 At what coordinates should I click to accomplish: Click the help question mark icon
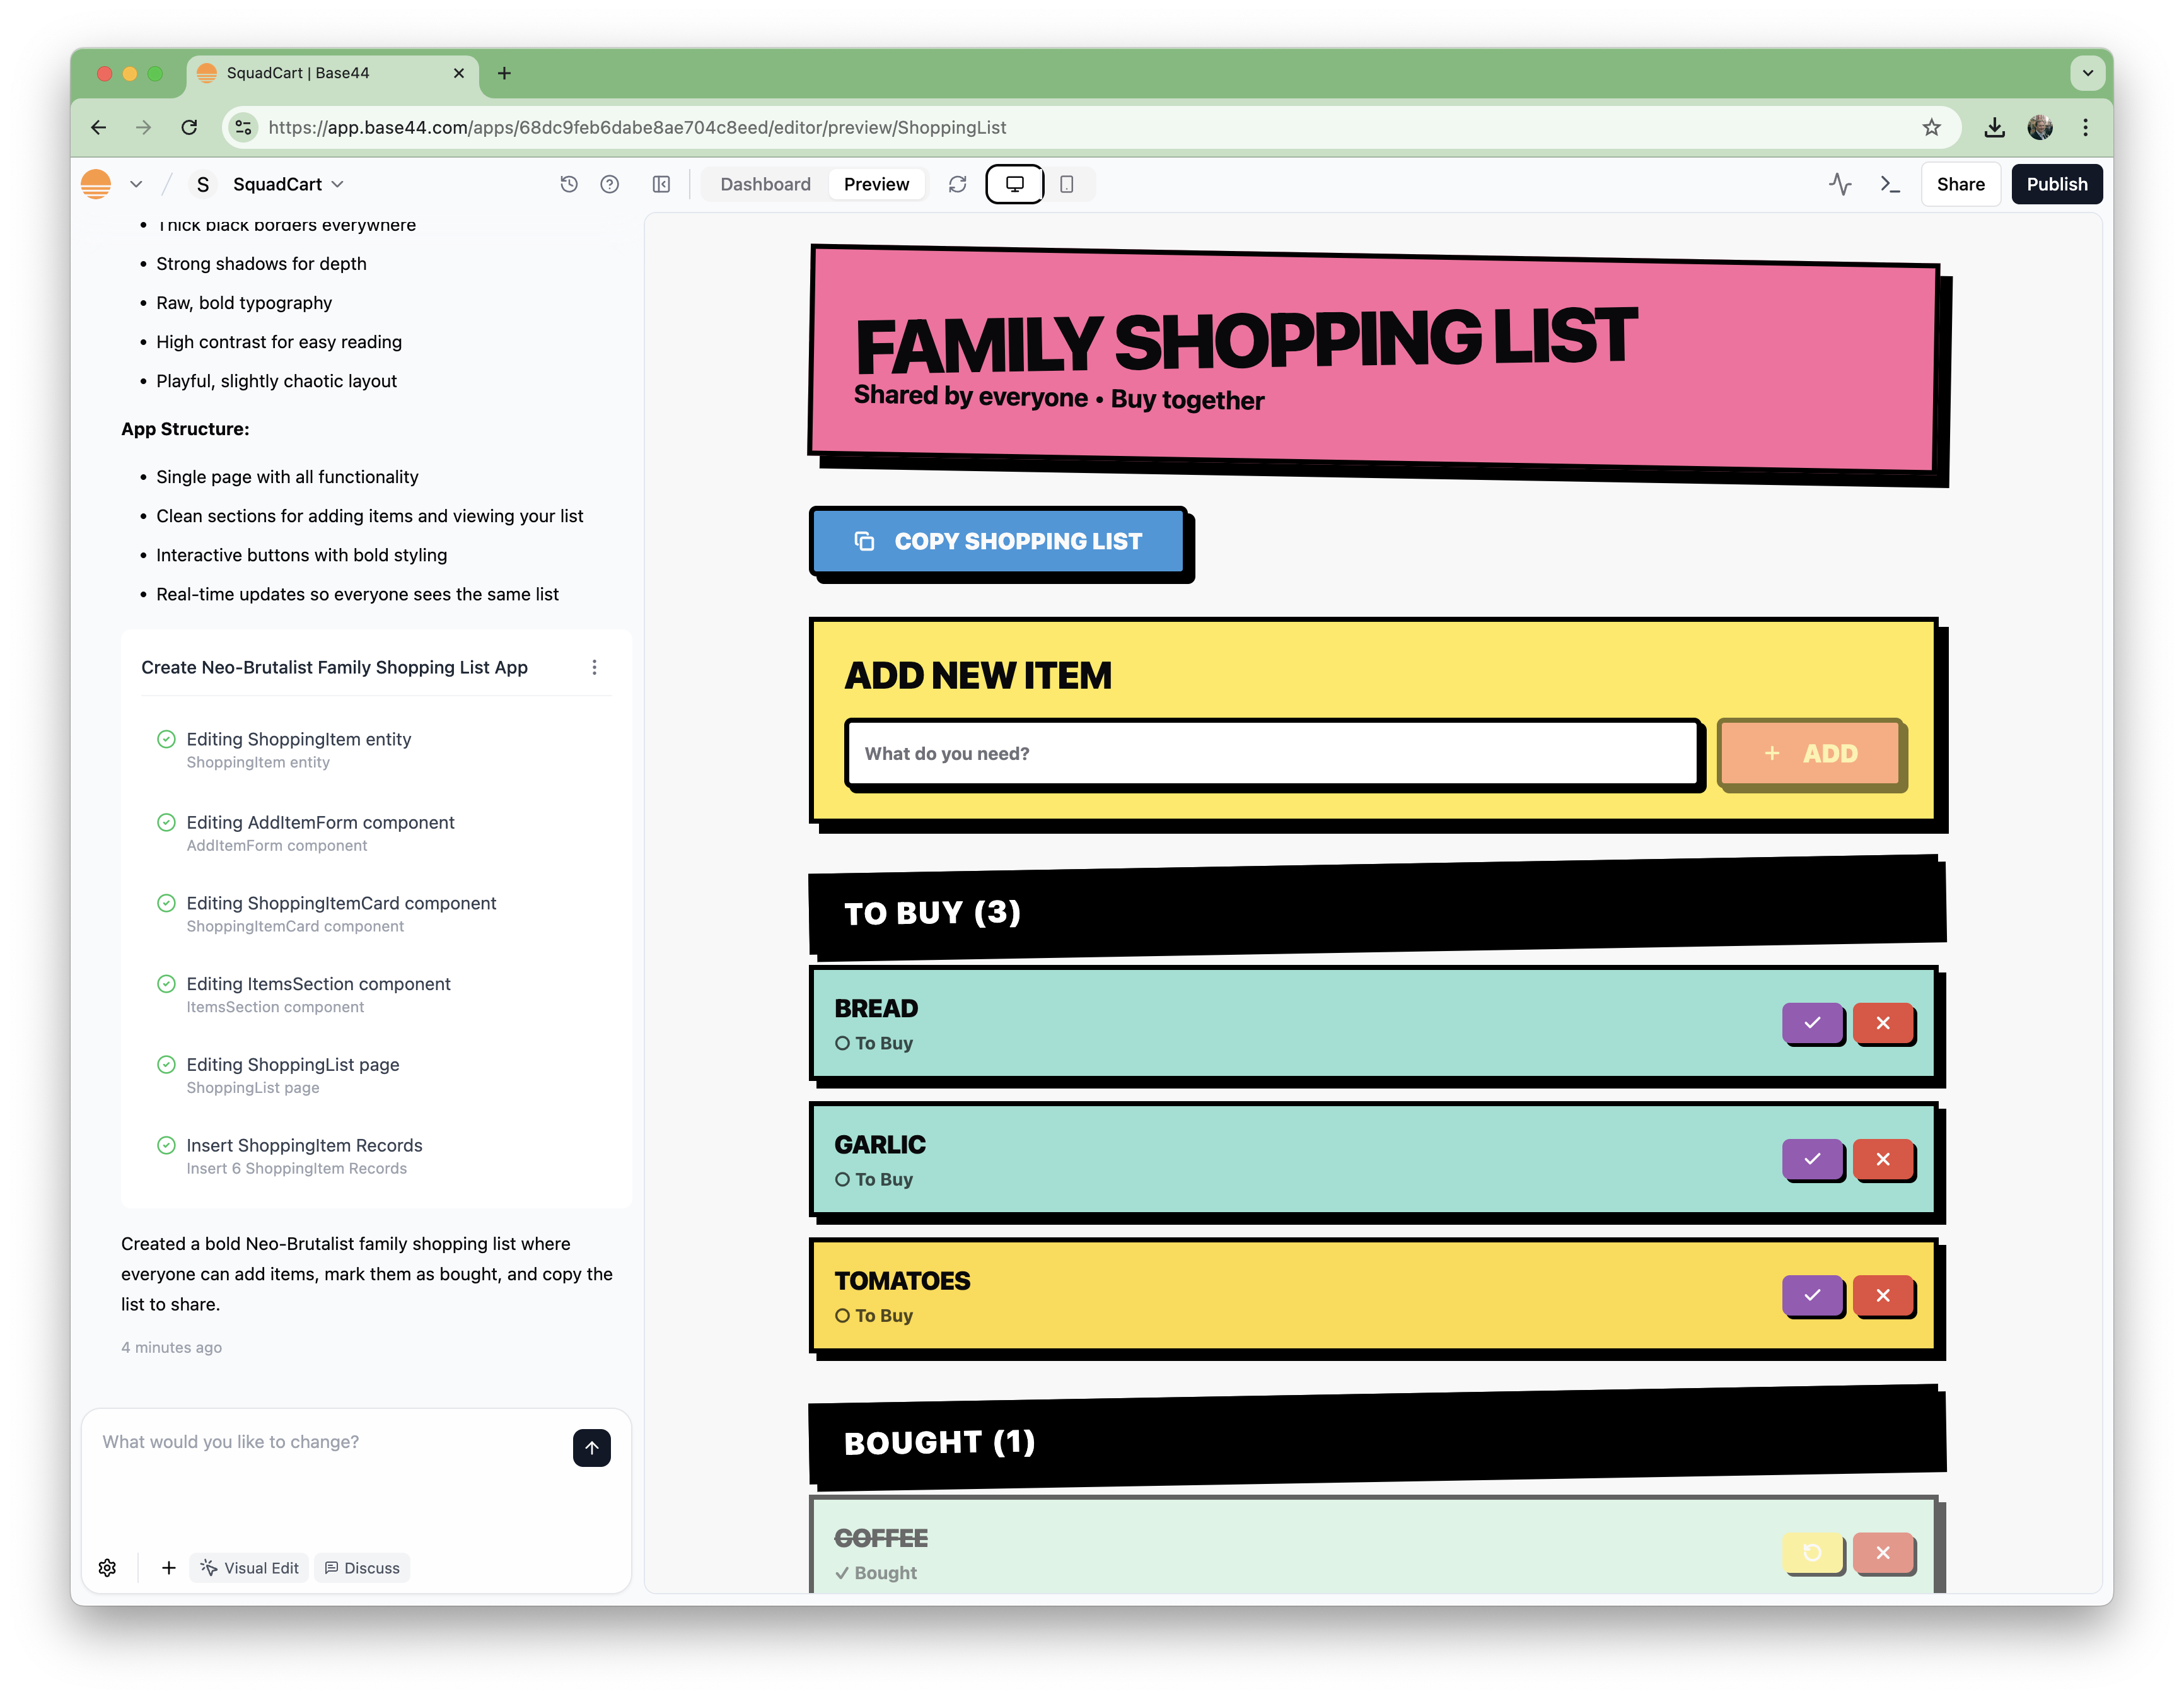pyautogui.click(x=609, y=184)
